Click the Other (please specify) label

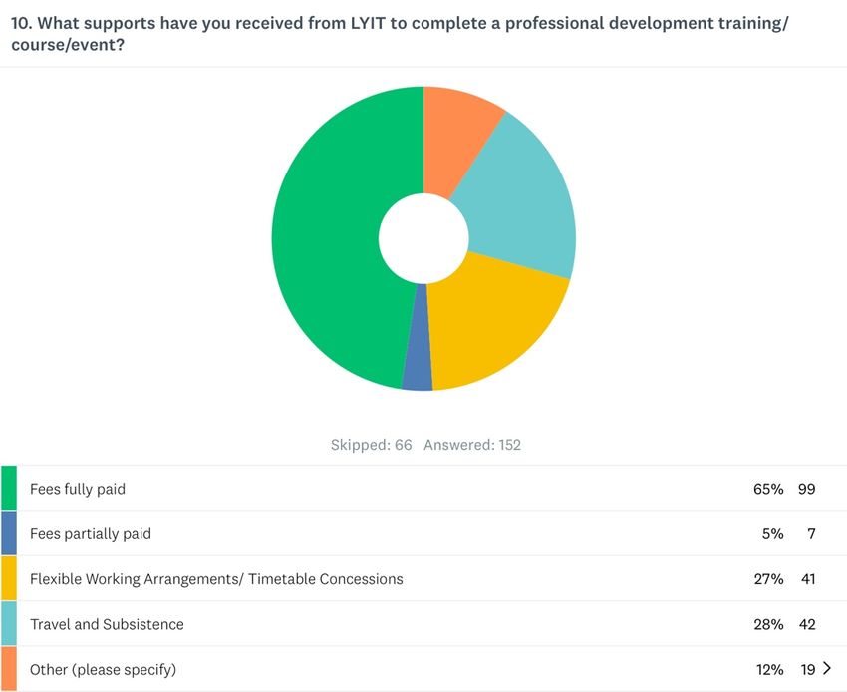104,670
